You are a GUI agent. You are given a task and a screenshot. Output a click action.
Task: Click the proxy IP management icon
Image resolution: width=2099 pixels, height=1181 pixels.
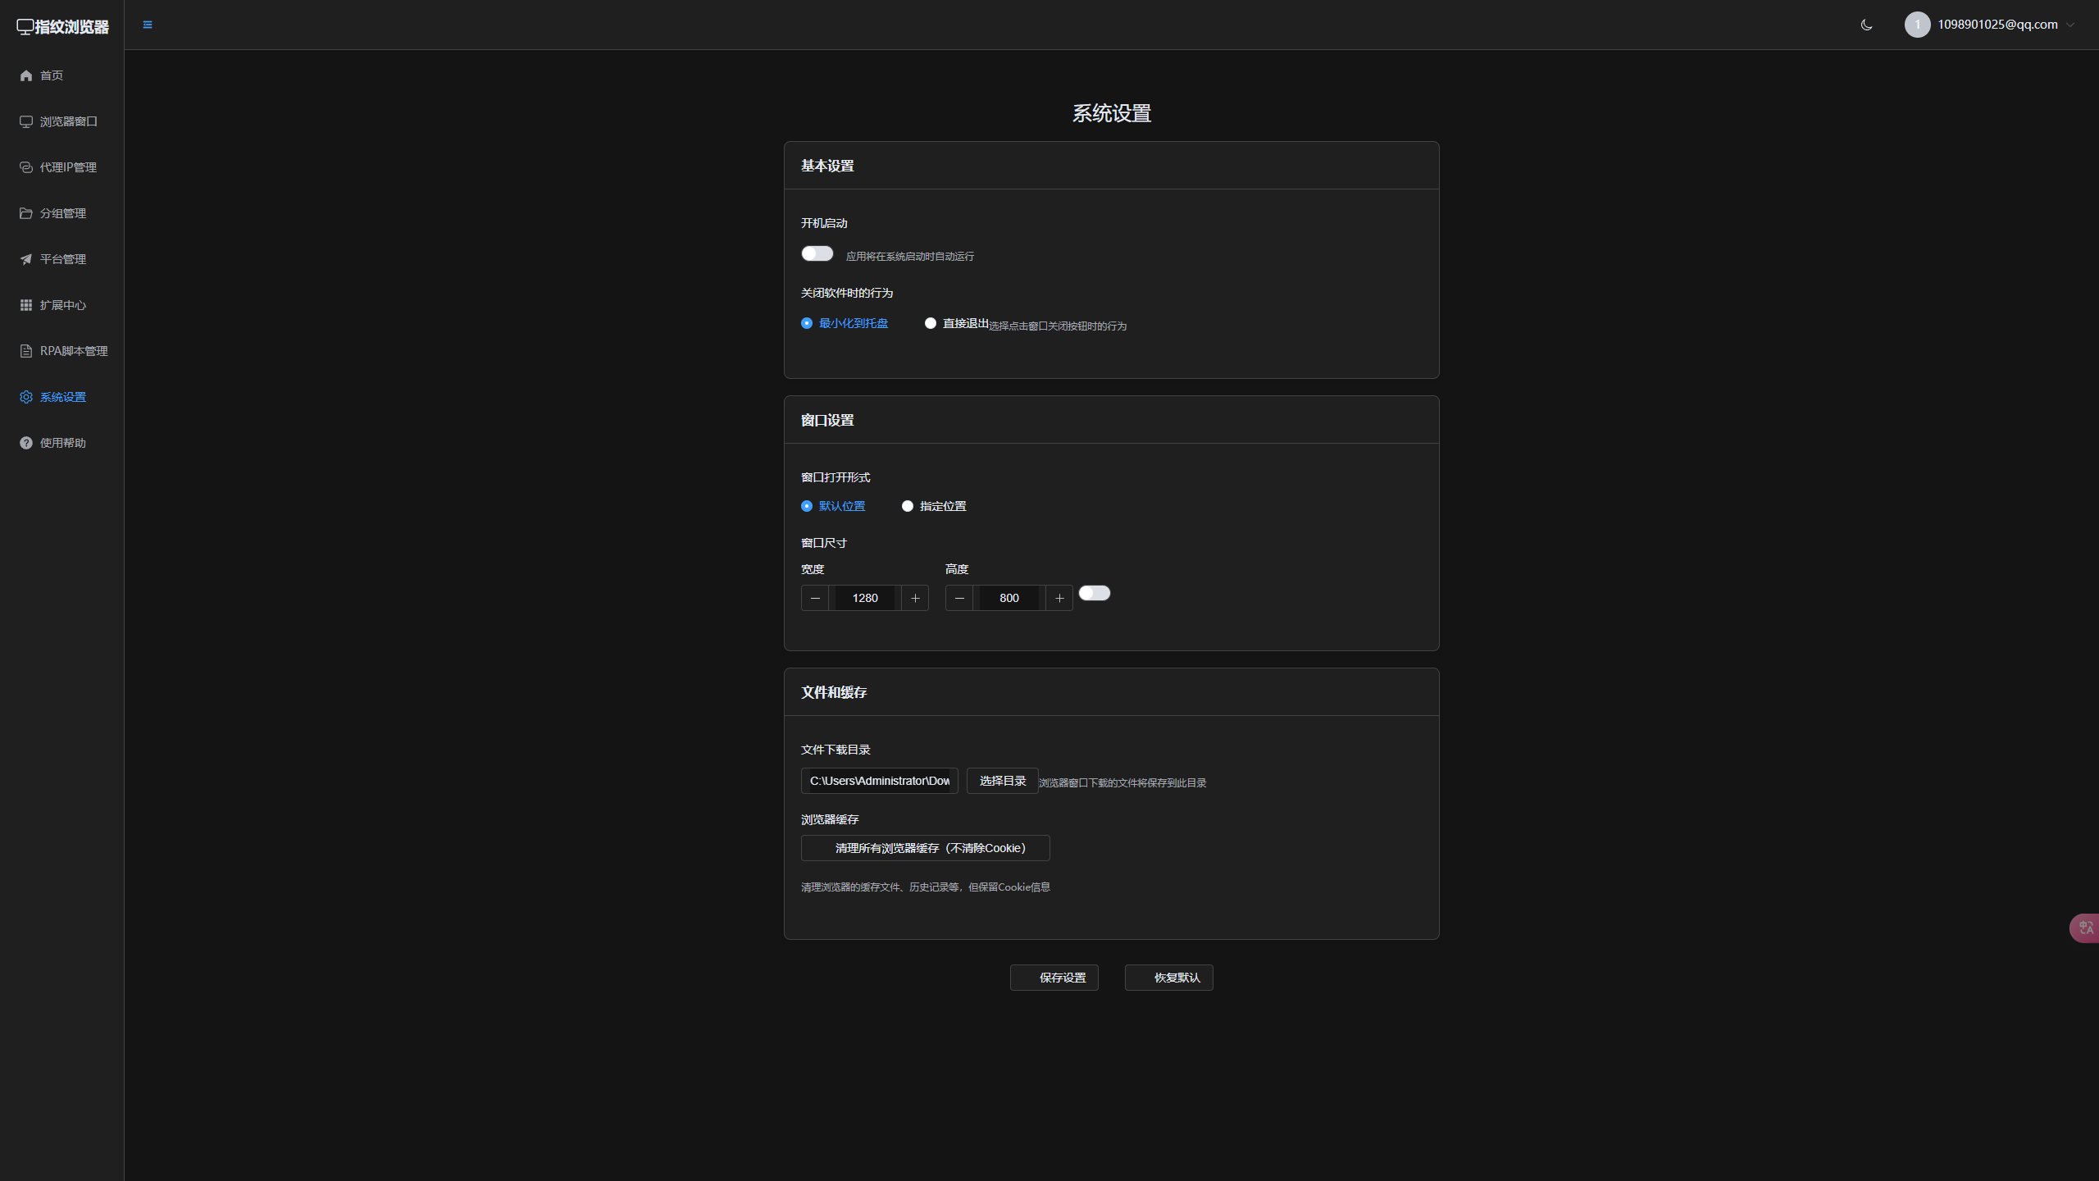point(26,167)
